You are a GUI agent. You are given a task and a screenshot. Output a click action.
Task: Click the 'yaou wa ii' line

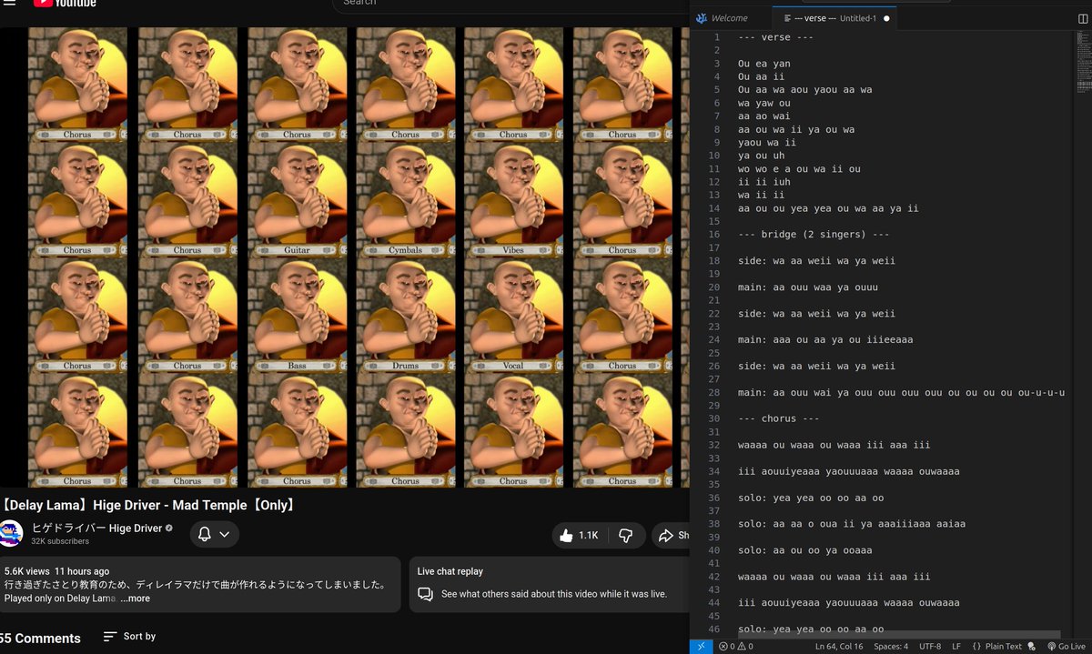767,143
